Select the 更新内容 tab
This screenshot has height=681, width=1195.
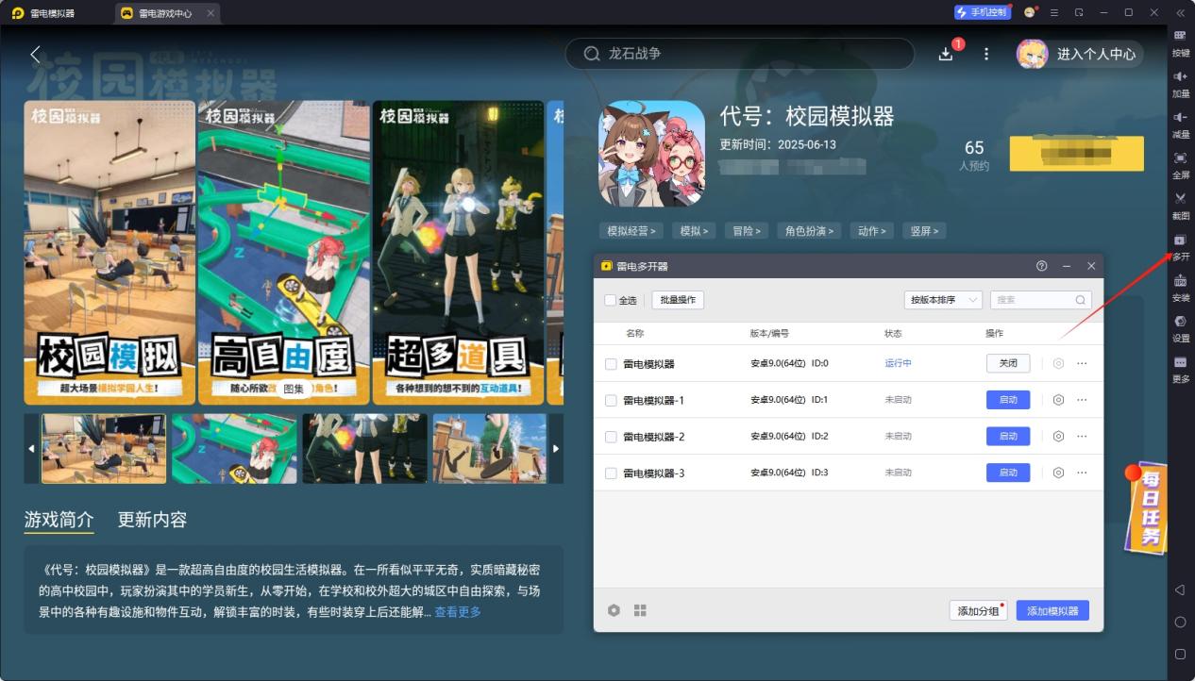pos(152,520)
